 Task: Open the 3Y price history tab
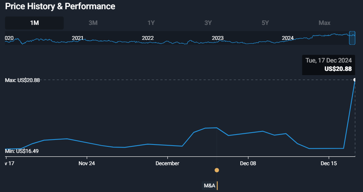pos(208,23)
